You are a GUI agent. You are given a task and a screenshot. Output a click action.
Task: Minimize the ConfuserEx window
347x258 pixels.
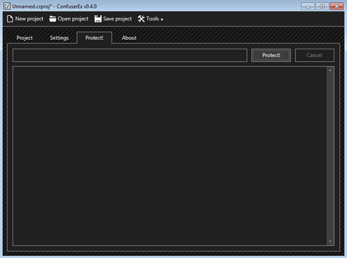pyautogui.click(x=309, y=5)
